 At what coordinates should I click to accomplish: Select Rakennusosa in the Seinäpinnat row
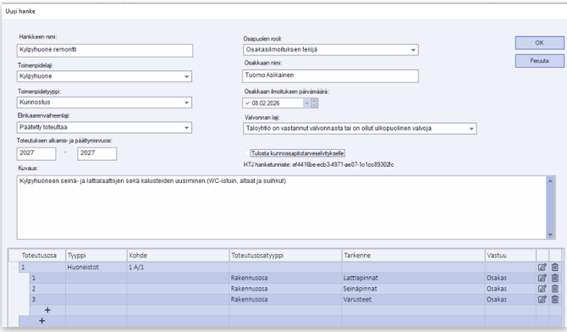pos(286,289)
